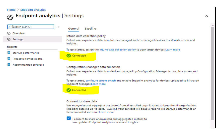Switch to the Baseline tab
216x129 pixels.
click(90, 29)
